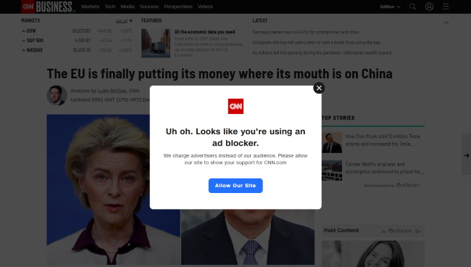Click the main article photo of the woman
This screenshot has height=267, width=471.
[x=113, y=189]
